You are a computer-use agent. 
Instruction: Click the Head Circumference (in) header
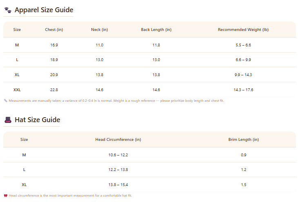click(x=118, y=140)
